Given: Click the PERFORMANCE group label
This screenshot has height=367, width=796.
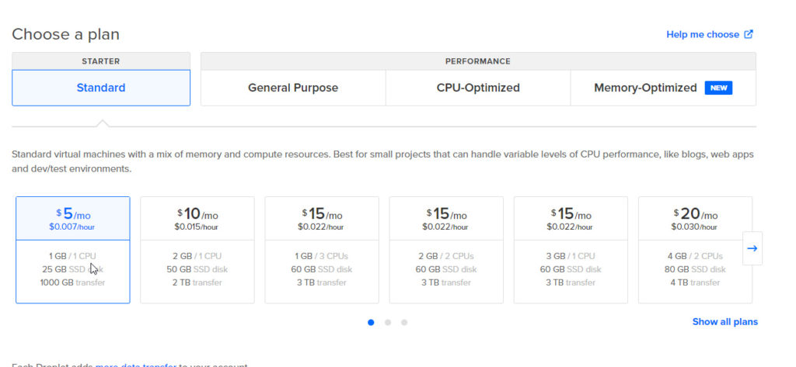Looking at the screenshot, I should click(478, 61).
